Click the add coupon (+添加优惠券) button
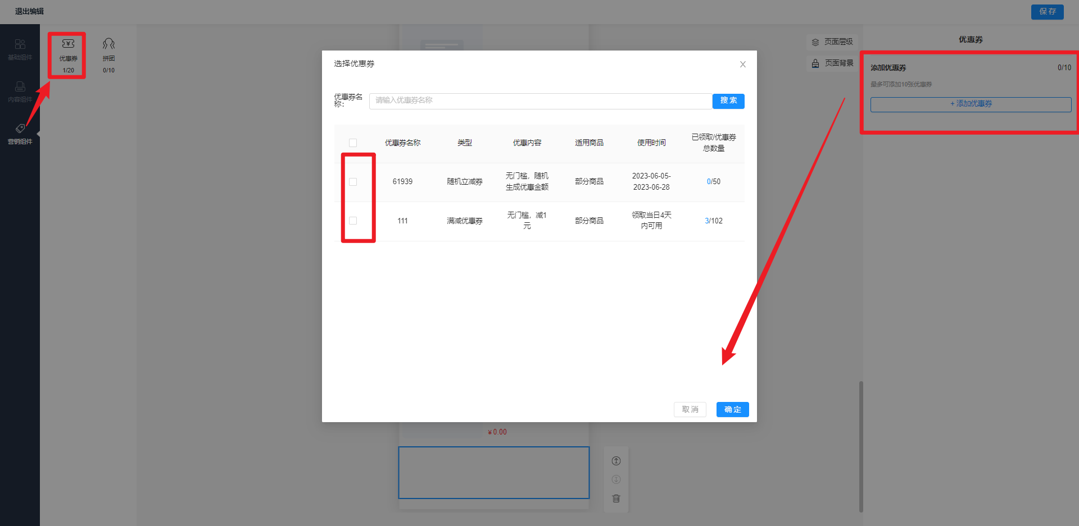Image resolution: width=1079 pixels, height=526 pixels. [x=971, y=104]
